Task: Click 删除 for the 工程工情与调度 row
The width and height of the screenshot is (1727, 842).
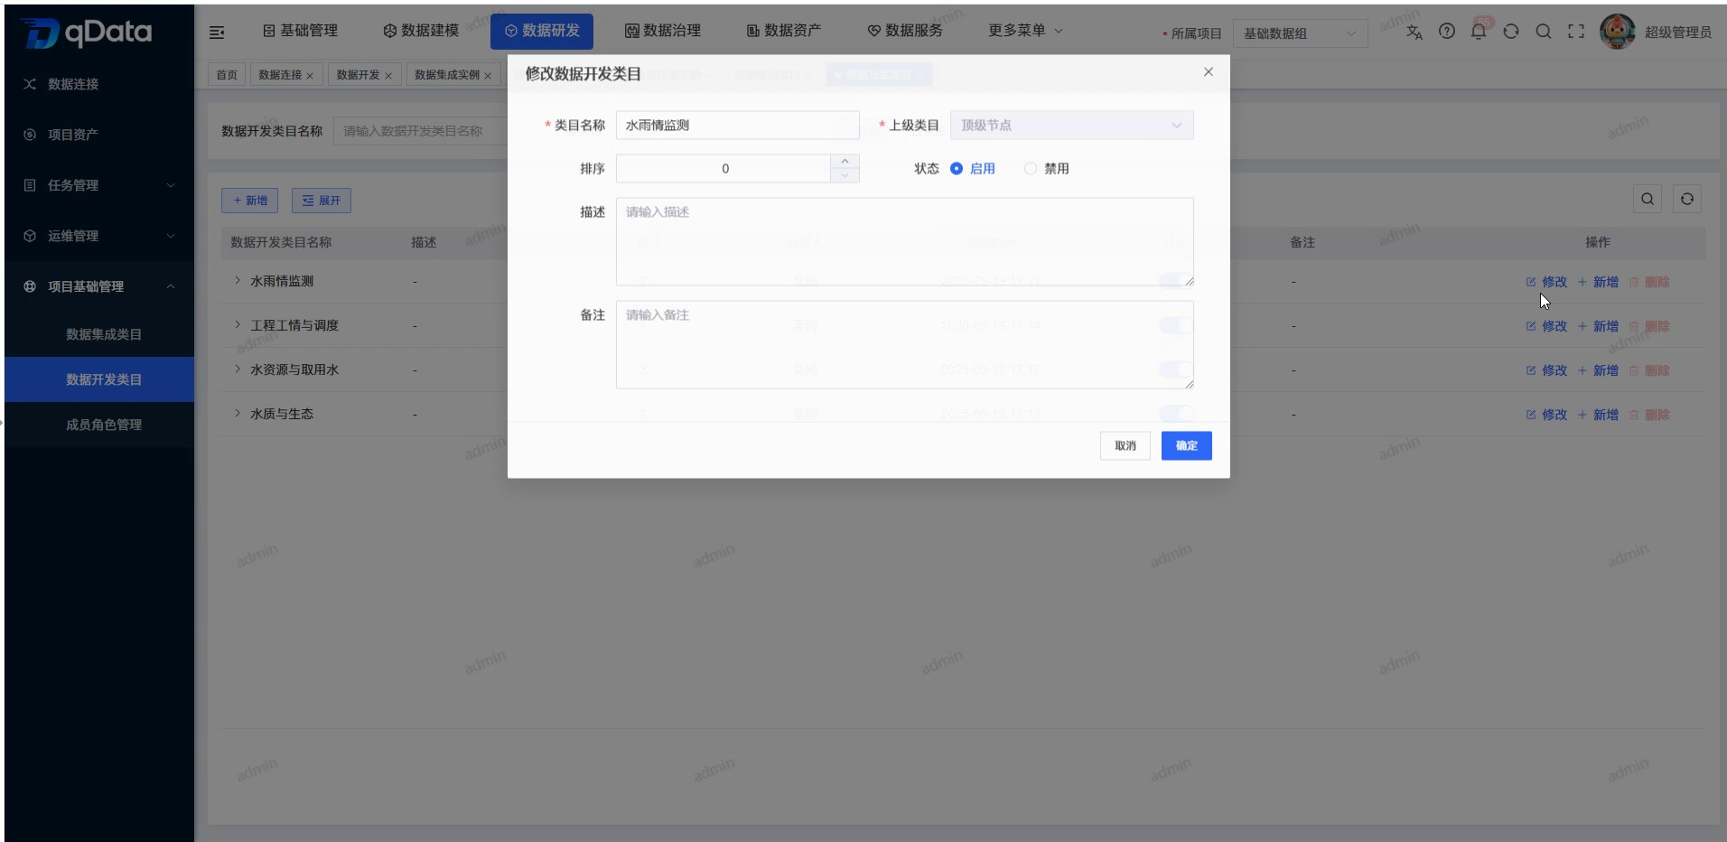Action: [x=1649, y=326]
